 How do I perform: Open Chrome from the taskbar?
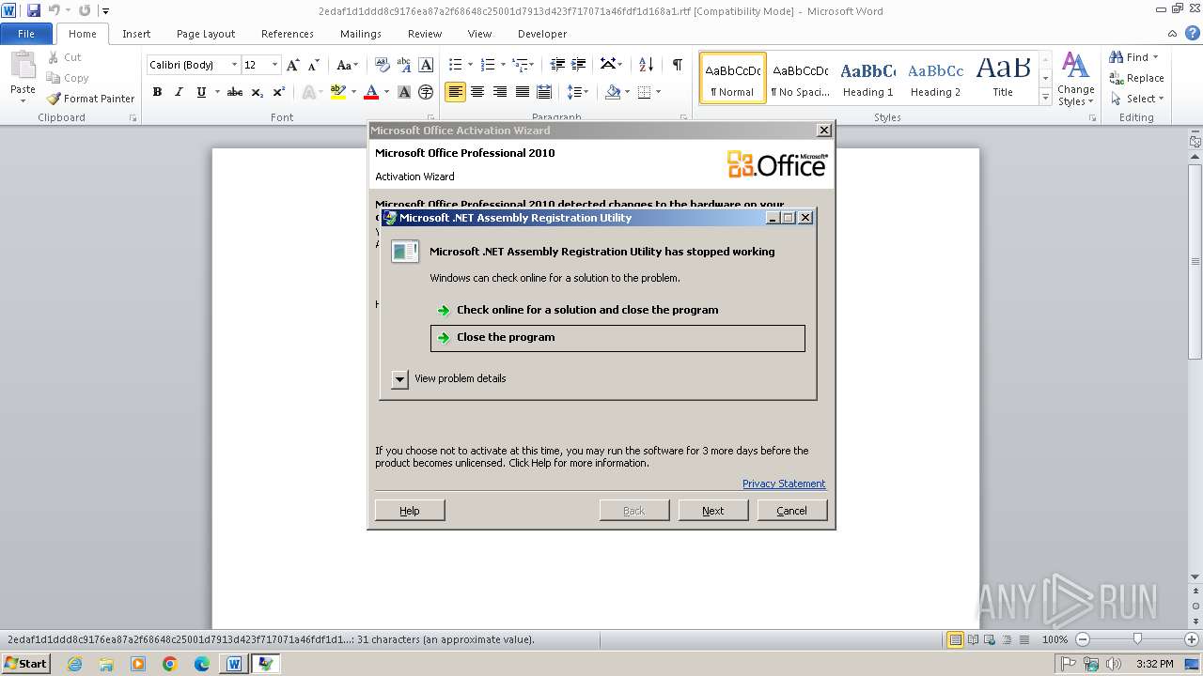point(170,664)
